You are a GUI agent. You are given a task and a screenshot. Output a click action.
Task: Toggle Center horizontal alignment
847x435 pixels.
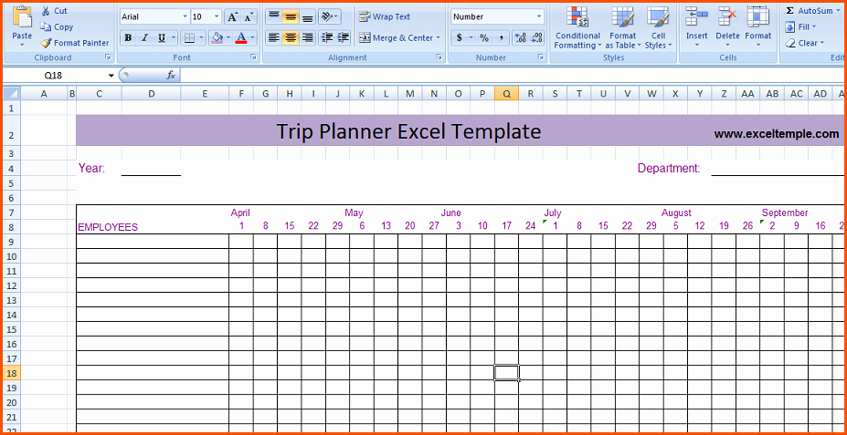click(x=291, y=37)
